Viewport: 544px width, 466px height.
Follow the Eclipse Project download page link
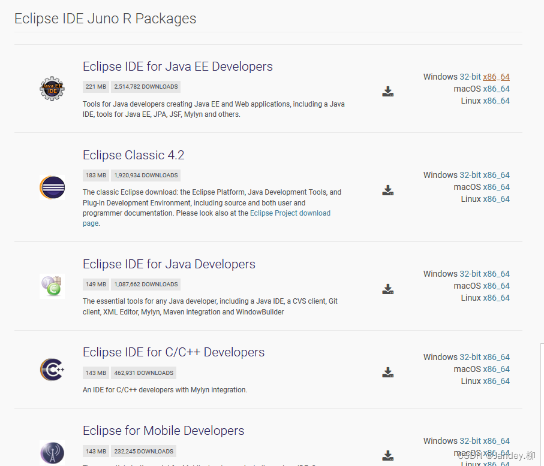pyautogui.click(x=290, y=213)
